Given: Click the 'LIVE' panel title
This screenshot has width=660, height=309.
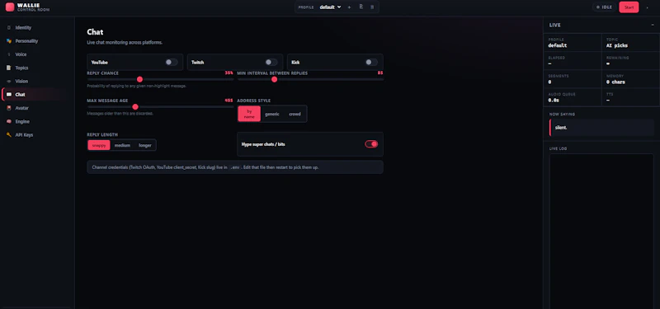Looking at the screenshot, I should [554, 26].
